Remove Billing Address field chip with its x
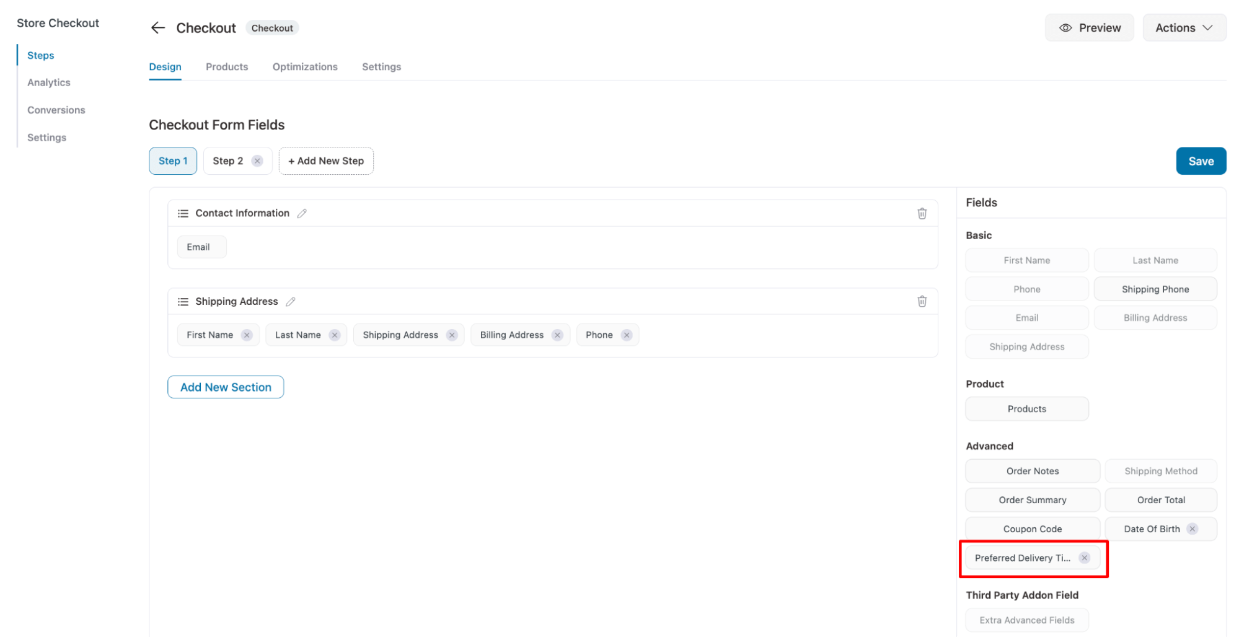1239x637 pixels. point(557,335)
